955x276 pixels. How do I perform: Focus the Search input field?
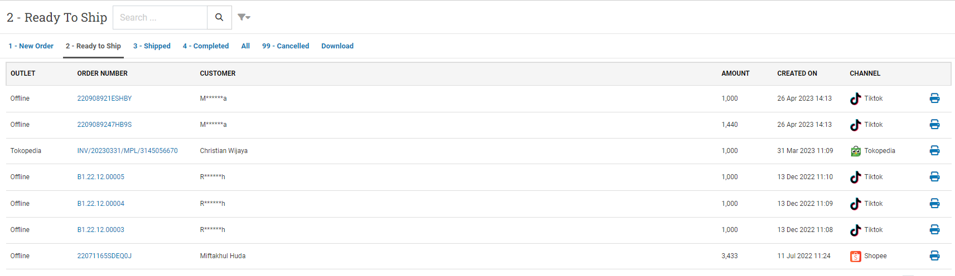point(160,18)
